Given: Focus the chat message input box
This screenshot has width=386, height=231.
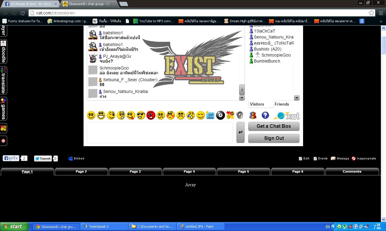Looking at the screenshot, I should 160,132.
